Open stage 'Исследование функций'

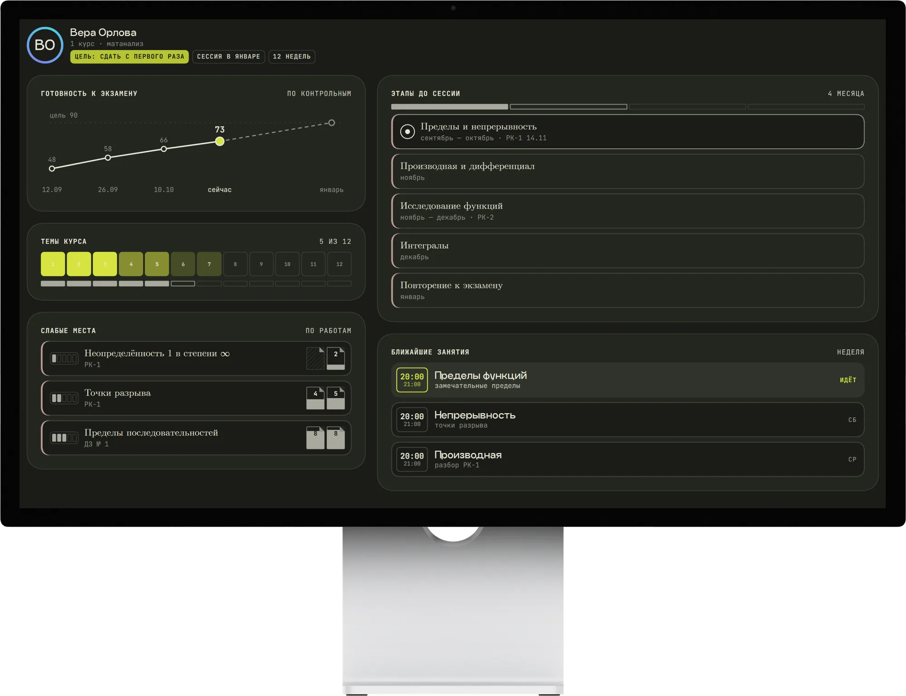pyautogui.click(x=628, y=211)
